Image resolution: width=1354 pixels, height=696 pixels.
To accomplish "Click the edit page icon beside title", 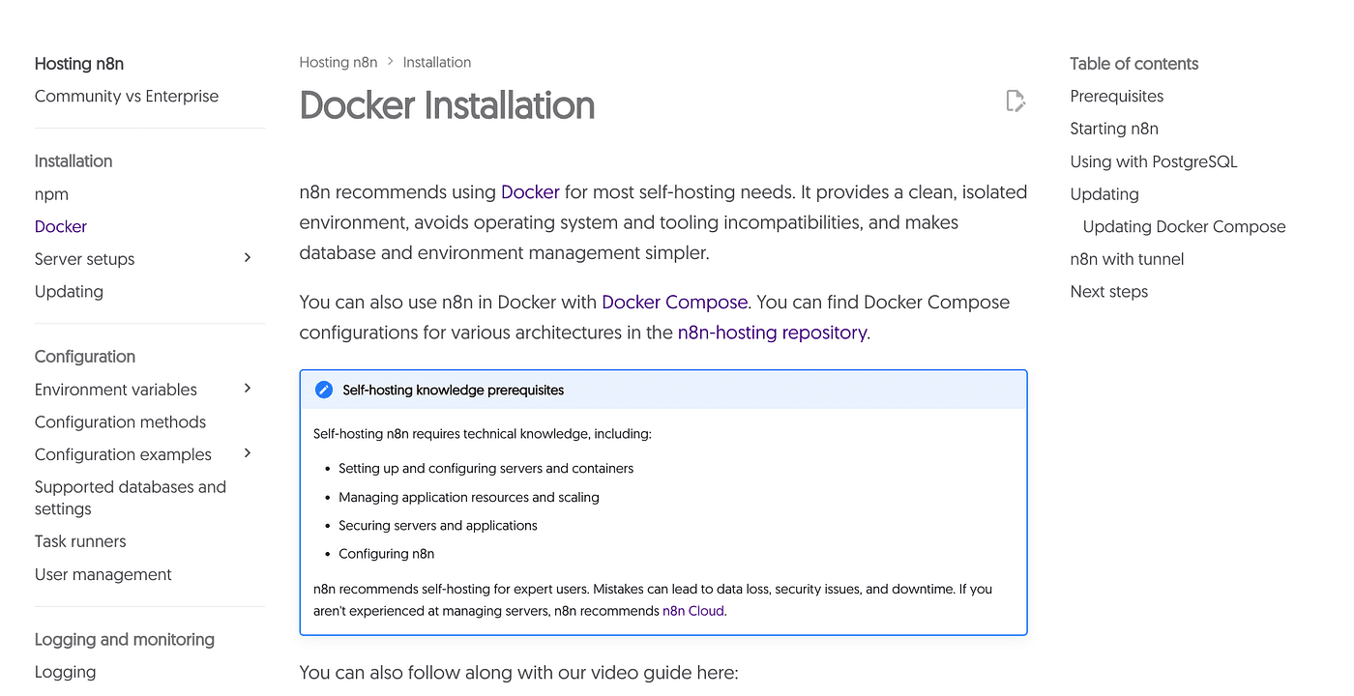I will point(1015,101).
